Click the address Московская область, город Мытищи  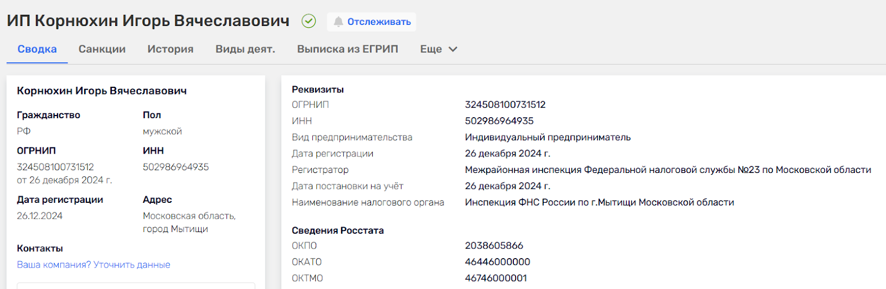189,222
